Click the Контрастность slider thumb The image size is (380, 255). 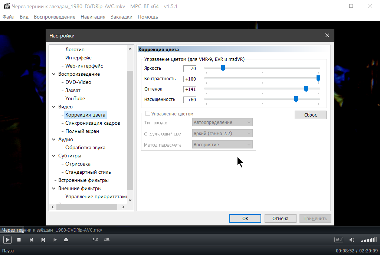[318, 78]
